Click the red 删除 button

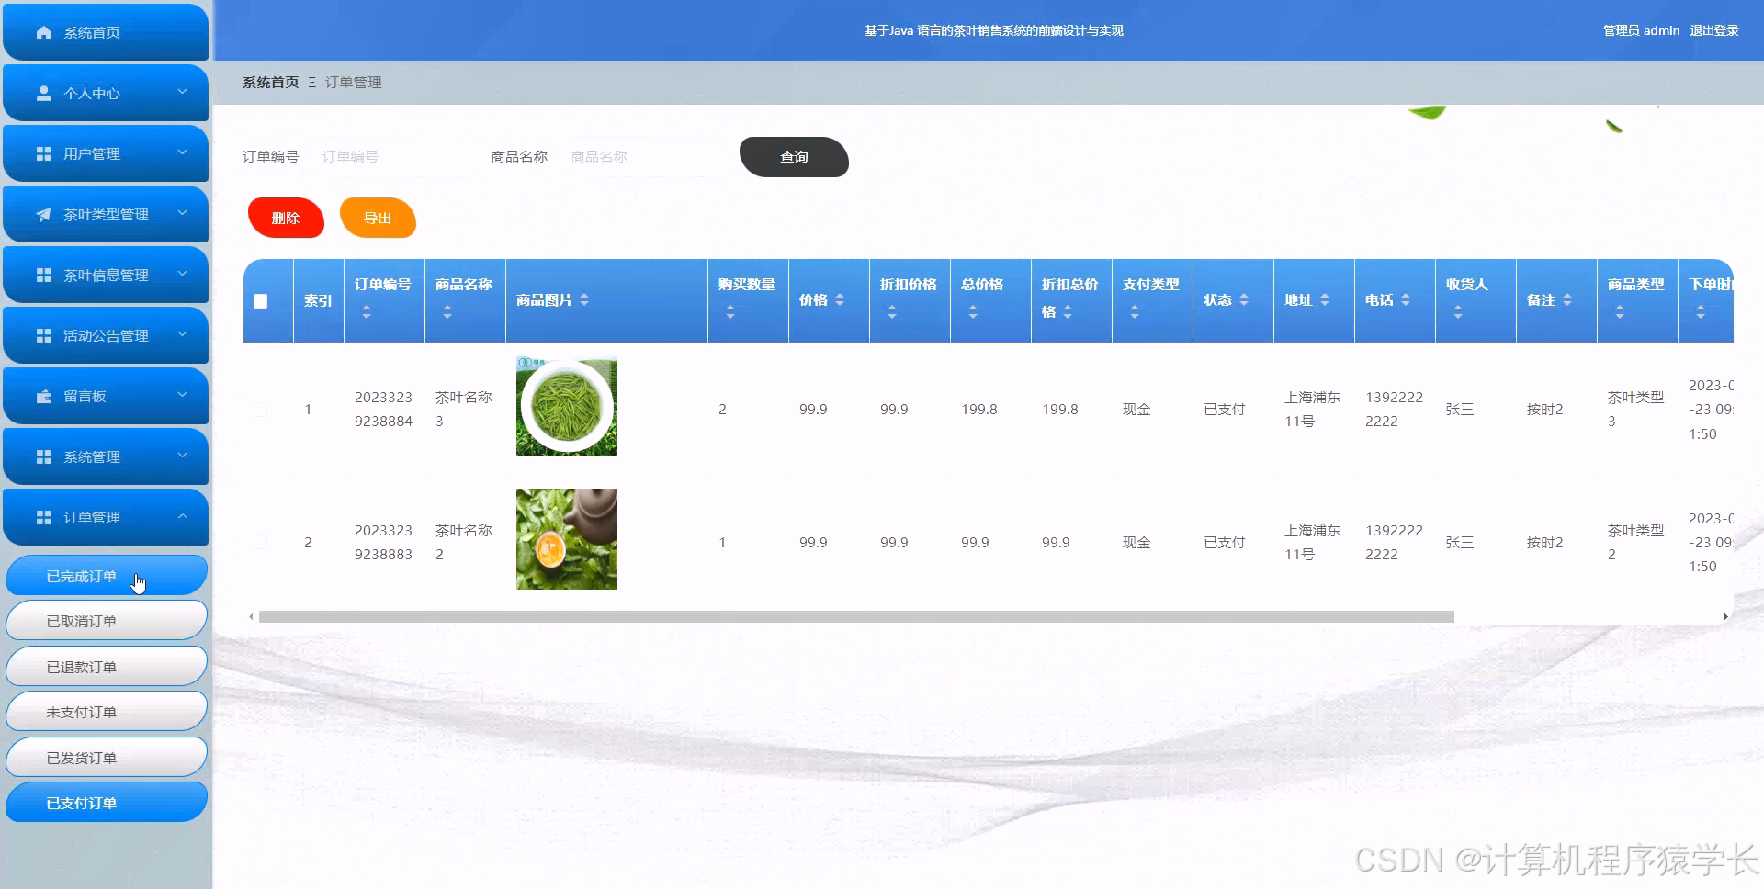coord(286,218)
